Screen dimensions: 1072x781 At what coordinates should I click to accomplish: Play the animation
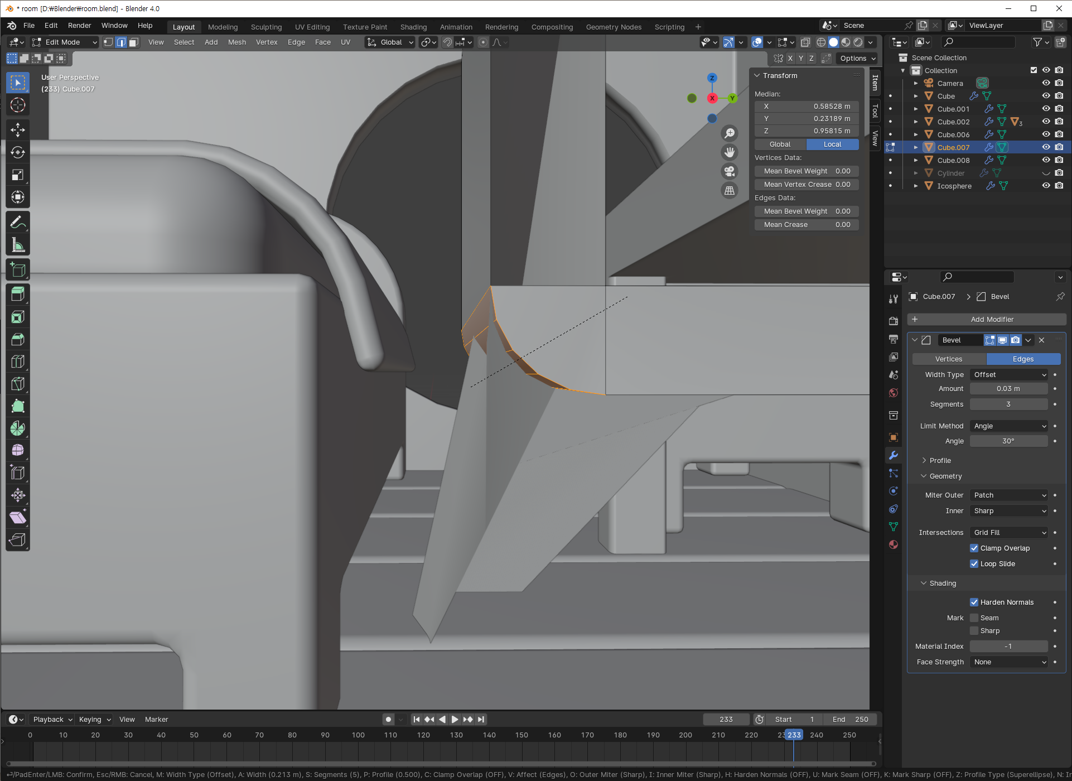pyautogui.click(x=455, y=720)
